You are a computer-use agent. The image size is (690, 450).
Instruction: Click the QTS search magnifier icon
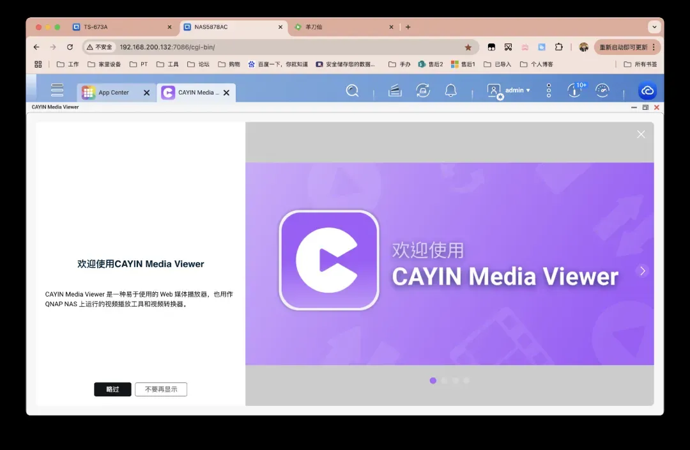point(352,91)
